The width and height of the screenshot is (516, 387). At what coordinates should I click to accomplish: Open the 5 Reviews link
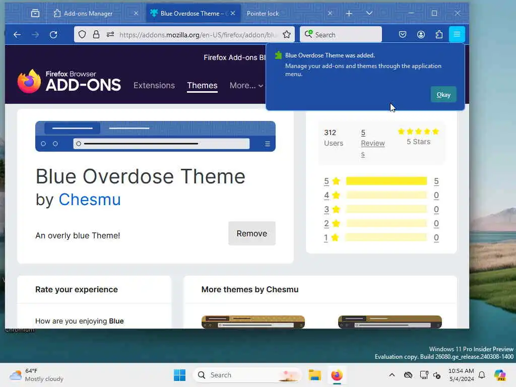pos(372,143)
